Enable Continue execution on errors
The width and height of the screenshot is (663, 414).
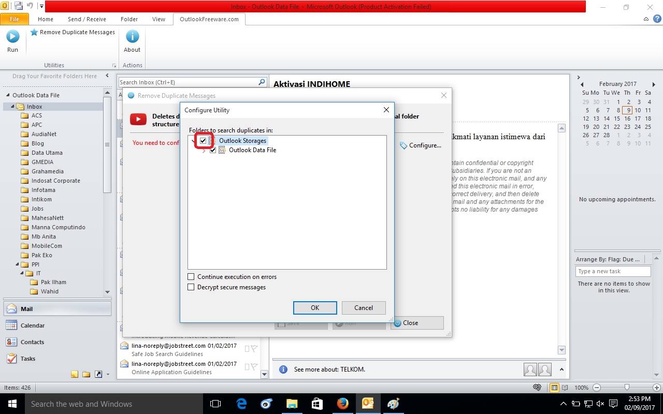point(191,276)
